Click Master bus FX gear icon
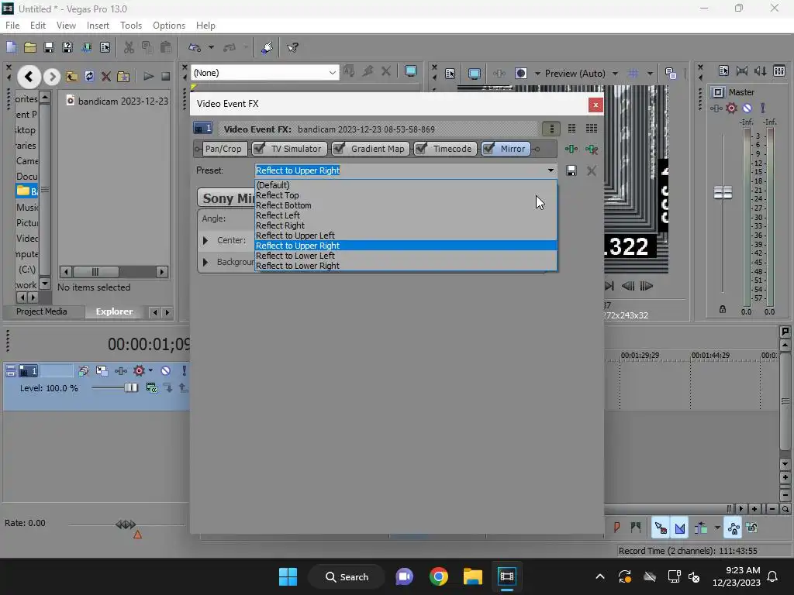The width and height of the screenshot is (794, 595). tap(731, 108)
